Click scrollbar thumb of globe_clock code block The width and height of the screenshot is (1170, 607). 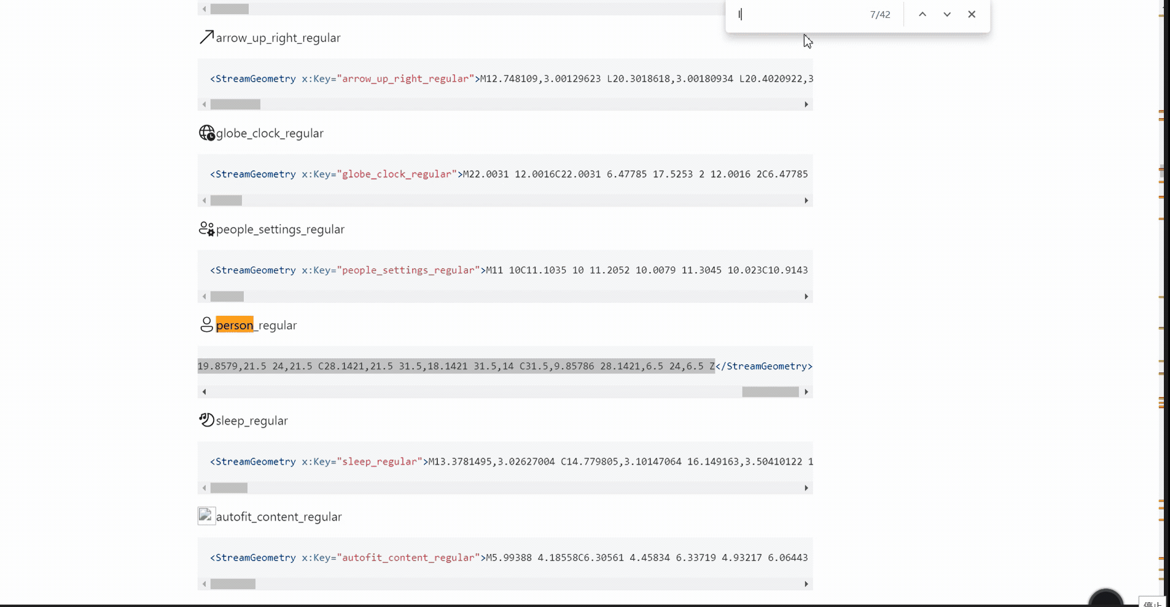(x=226, y=200)
